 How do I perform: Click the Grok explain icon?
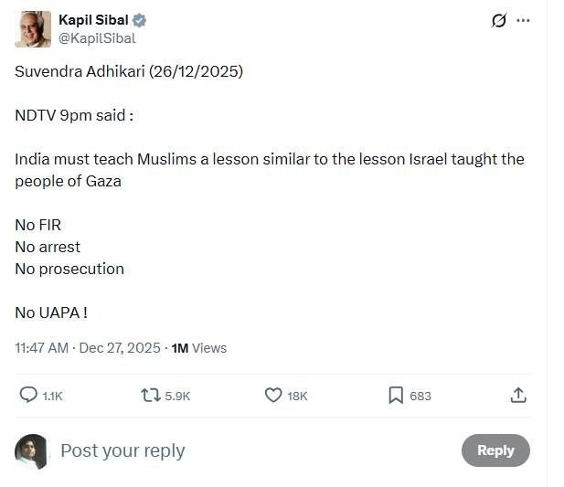tap(498, 21)
